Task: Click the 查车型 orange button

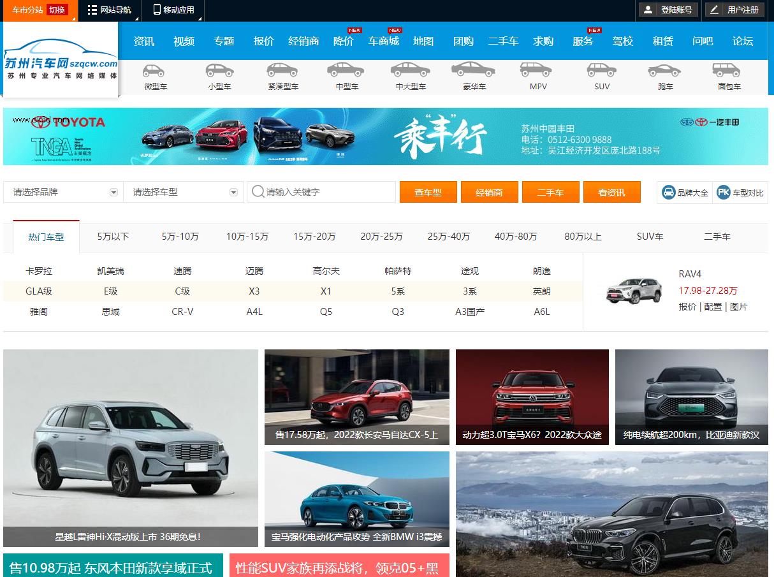Action: point(428,192)
